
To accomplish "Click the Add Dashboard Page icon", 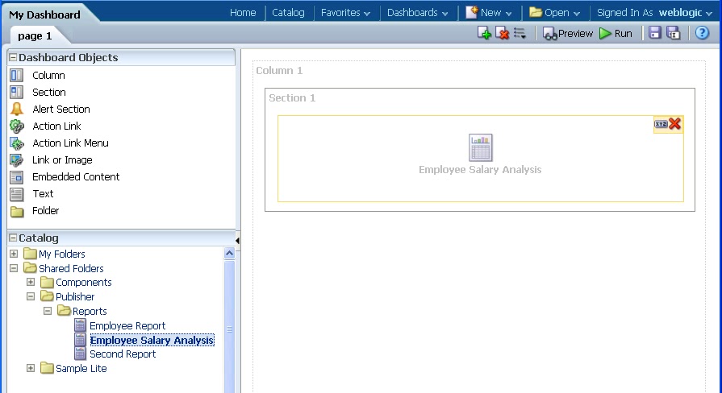I will pyautogui.click(x=484, y=33).
